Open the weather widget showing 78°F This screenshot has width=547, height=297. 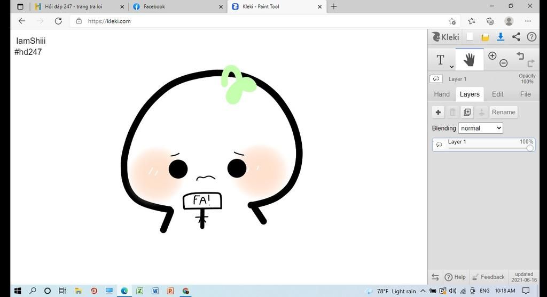(390, 291)
